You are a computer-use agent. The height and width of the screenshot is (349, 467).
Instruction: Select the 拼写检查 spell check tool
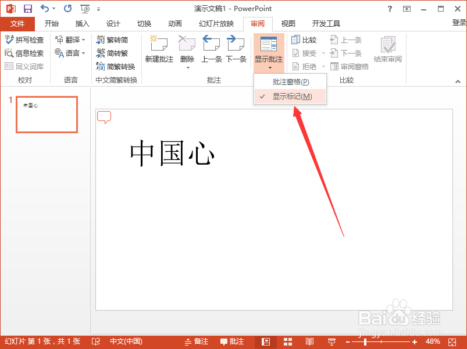click(x=24, y=40)
